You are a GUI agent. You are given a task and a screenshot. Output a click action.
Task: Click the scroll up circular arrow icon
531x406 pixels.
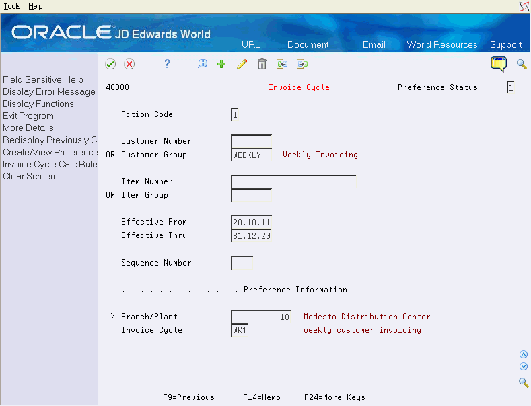(x=524, y=354)
